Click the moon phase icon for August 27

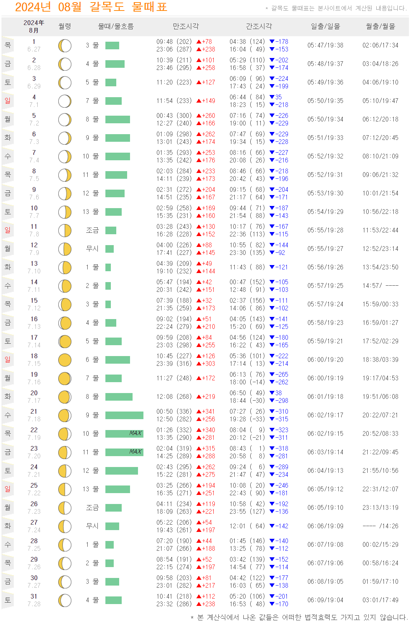[65, 526]
